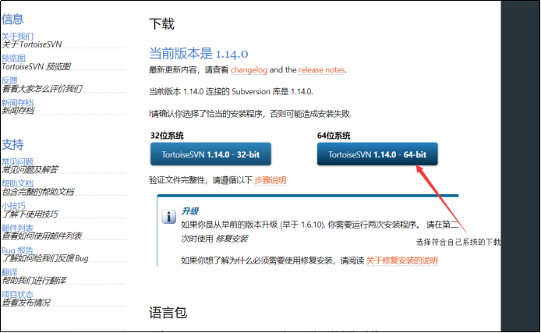The width and height of the screenshot is (541, 333).
Task: Click the 32位系统 label
Action: (167, 136)
